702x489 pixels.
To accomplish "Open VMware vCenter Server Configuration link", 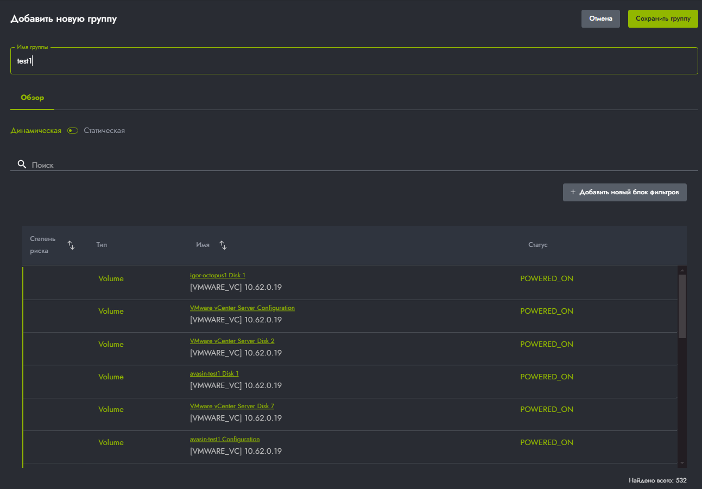I will coord(242,308).
